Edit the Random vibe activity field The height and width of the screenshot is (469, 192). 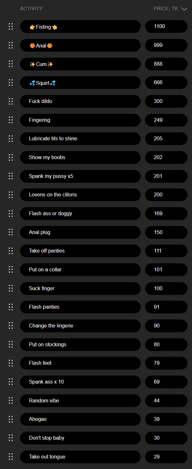tap(80, 400)
